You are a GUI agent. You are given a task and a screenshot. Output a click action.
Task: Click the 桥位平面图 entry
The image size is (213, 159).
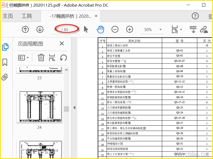tap(113, 56)
